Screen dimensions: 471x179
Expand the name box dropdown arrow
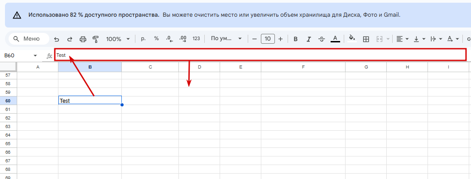click(35, 55)
